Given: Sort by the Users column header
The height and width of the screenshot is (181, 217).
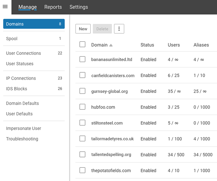Looking at the screenshot, I should tap(174, 45).
